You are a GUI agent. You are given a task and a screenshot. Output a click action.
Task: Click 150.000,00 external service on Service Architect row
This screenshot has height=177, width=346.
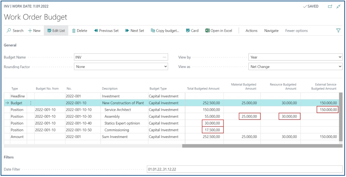pyautogui.click(x=327, y=110)
